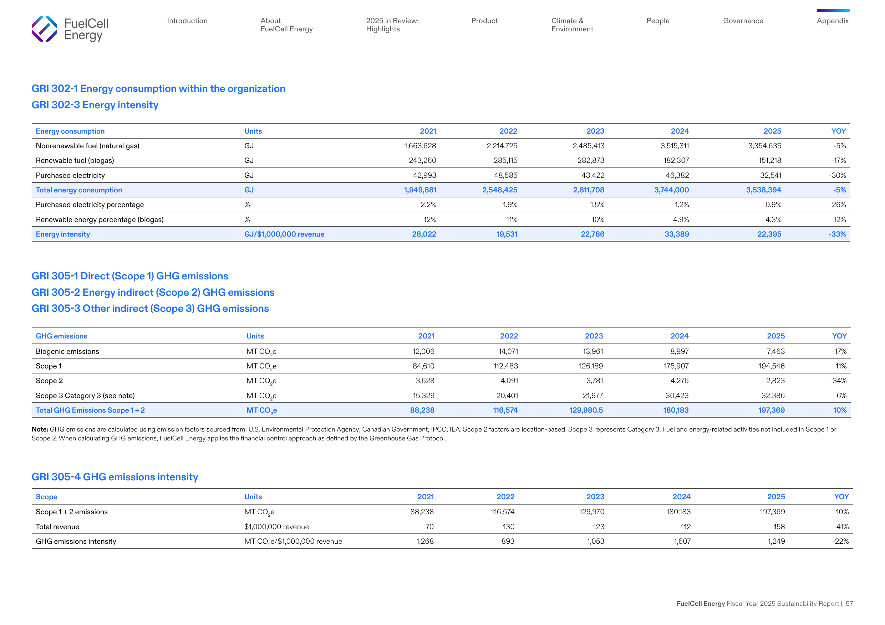Click heading GRI 305-4 GHG emissions intensity
The image size is (885, 625).
(115, 477)
